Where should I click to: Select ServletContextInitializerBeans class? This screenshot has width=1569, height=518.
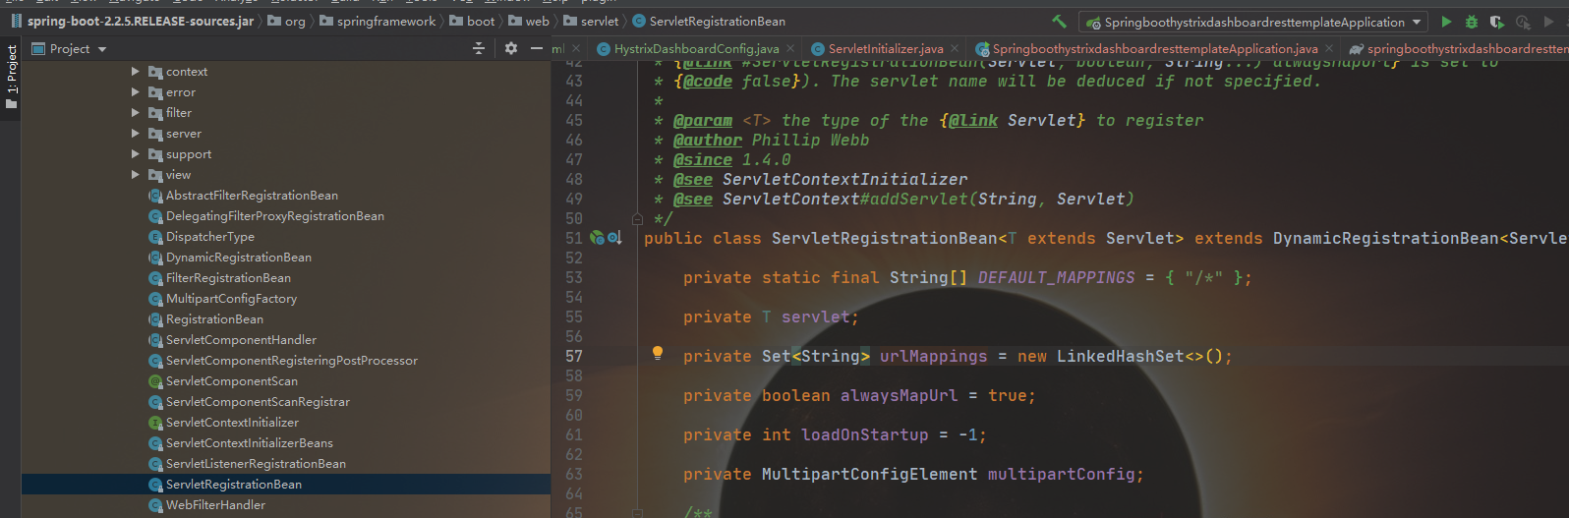250,443
